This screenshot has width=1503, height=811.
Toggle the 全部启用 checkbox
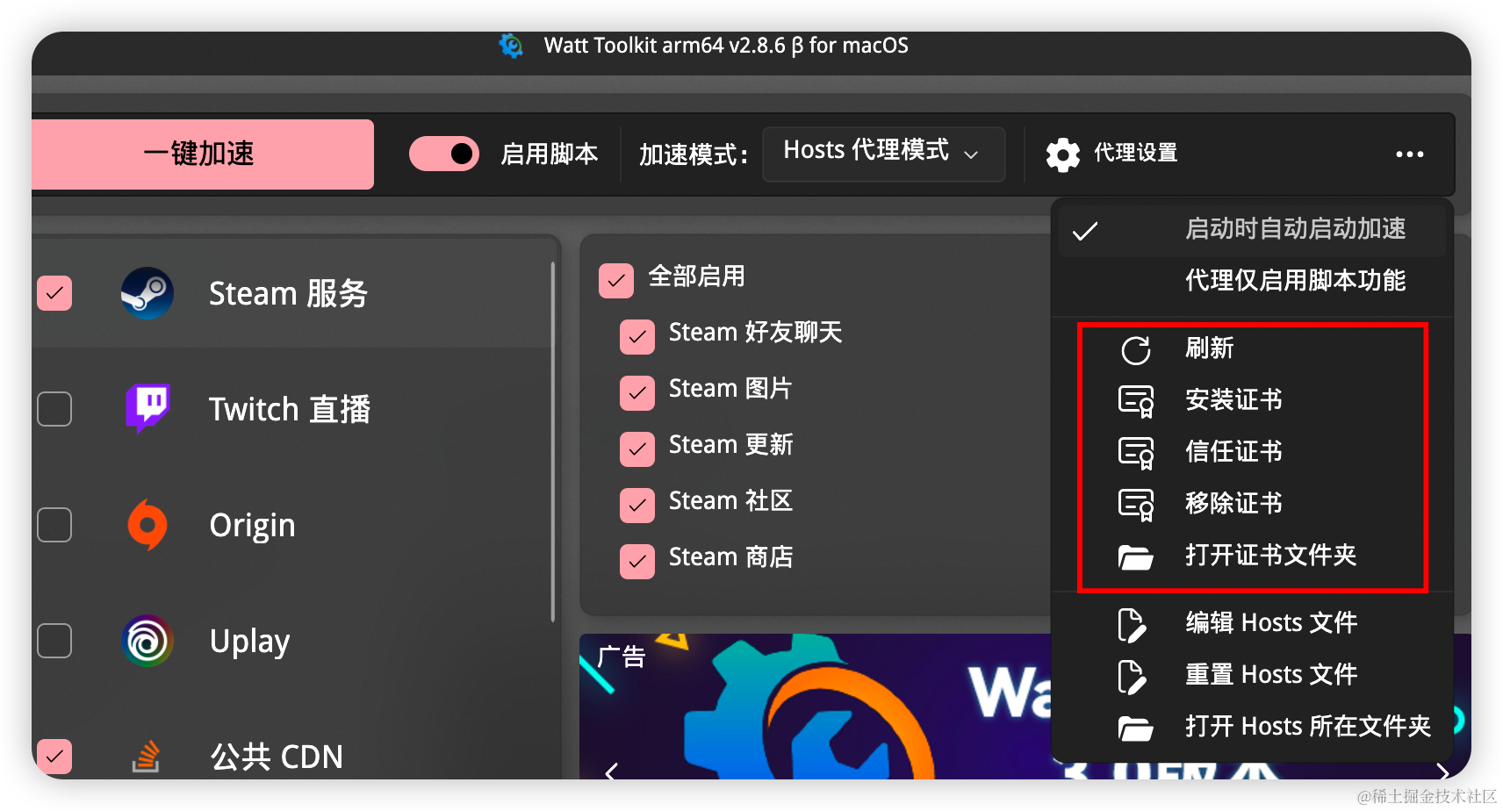[x=616, y=281]
